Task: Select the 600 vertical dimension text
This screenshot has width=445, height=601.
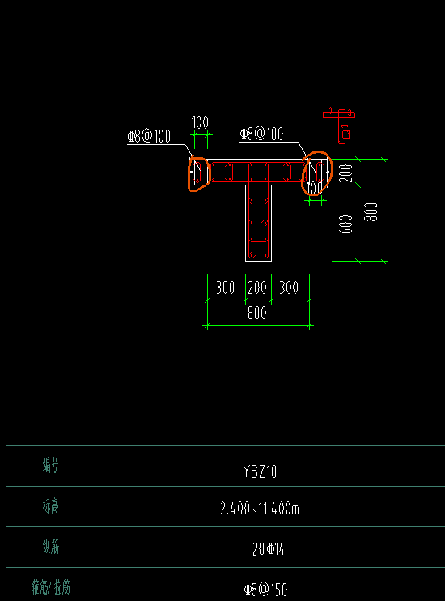Action: pos(345,224)
